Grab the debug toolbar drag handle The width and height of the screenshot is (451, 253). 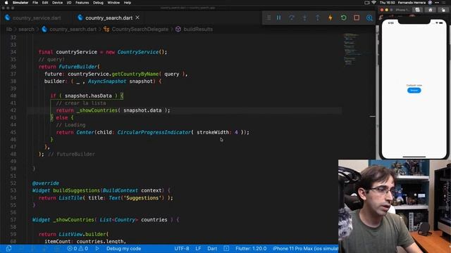[x=268, y=18]
